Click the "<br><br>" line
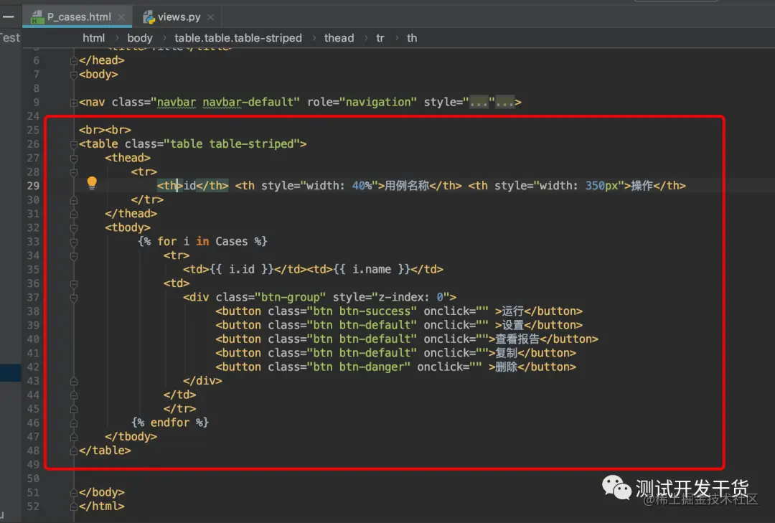Screen dimensions: 775x523 coord(105,130)
